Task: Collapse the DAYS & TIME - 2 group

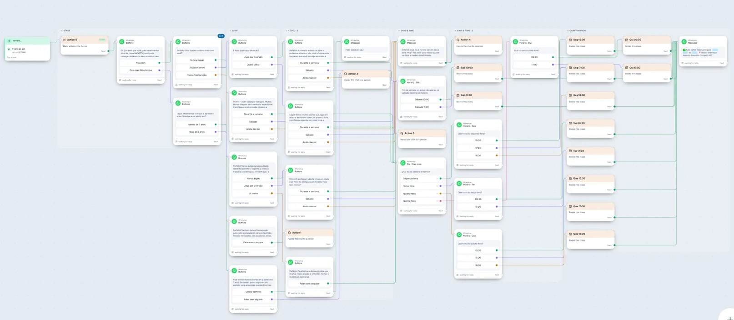Action: pos(455,31)
